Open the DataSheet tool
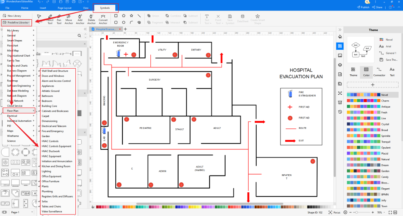403x216 pixels. [x=243, y=19]
